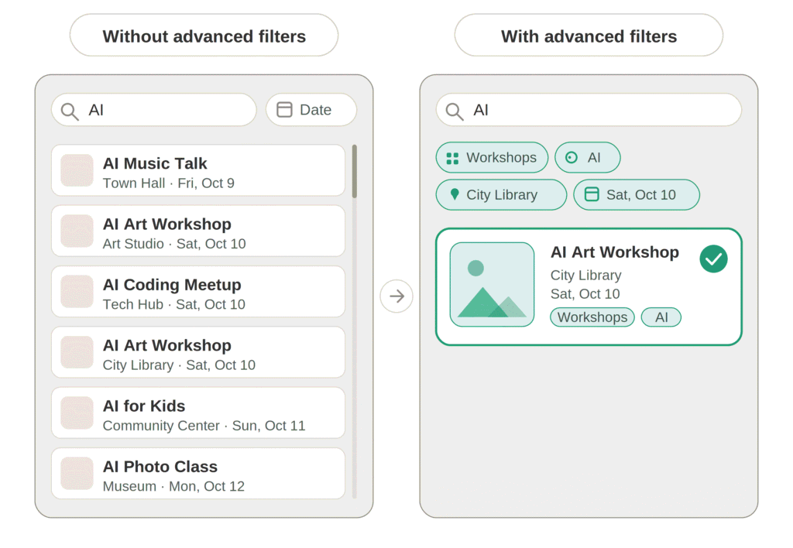Click the calendar icon on Date button
Screen dimensions: 793x548
(284, 110)
